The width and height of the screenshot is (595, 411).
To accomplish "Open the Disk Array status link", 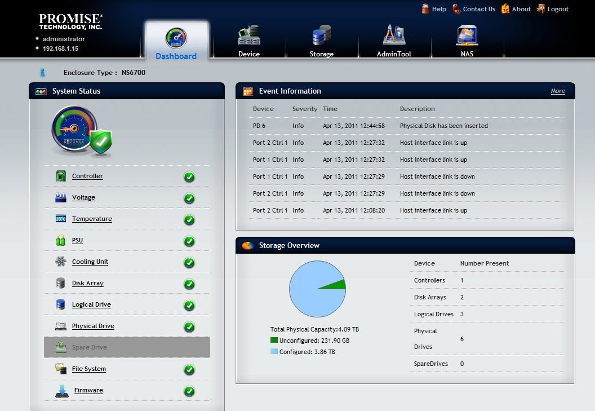I will tap(88, 283).
